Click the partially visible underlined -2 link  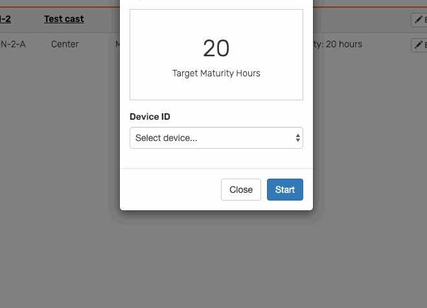(5, 19)
